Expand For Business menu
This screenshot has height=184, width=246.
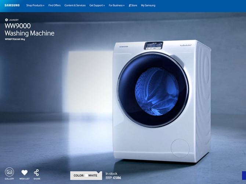[x=116, y=6]
